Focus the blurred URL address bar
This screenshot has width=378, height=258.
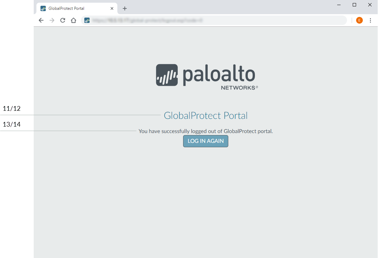214,21
